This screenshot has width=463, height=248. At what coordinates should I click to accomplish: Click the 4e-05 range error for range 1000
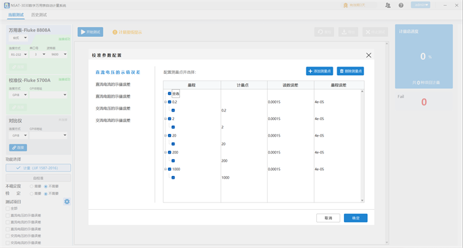[x=319, y=169]
